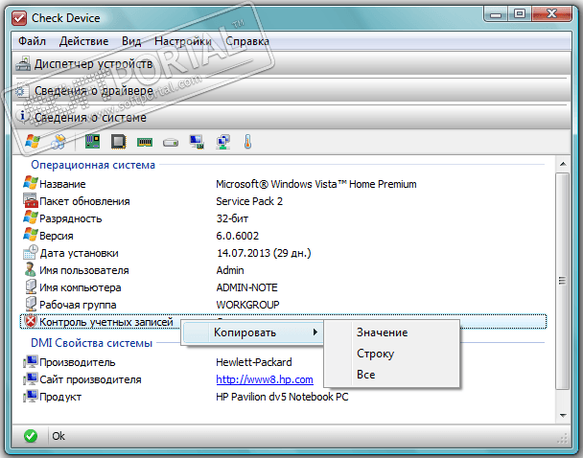Image resolution: width=583 pixels, height=458 pixels.
Task: Click the vertical scrollbar thumb
Action: pos(563,281)
